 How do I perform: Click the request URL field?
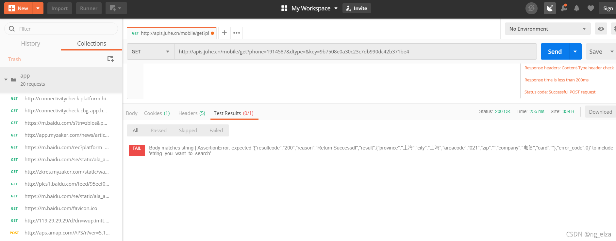click(x=355, y=51)
